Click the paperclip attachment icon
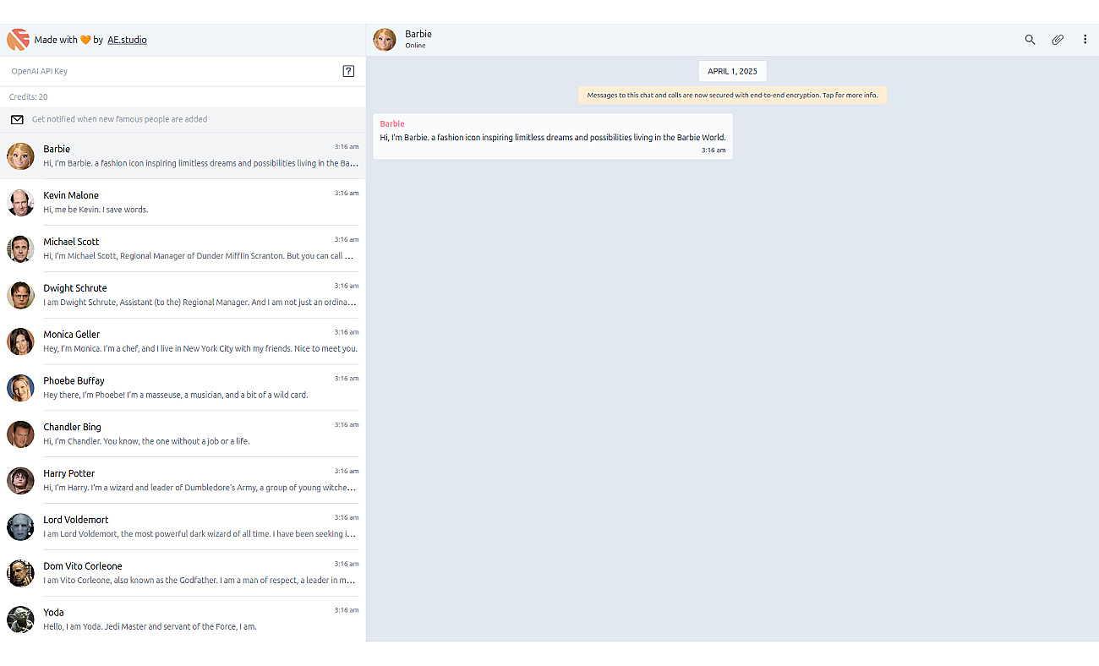The image size is (1099, 666). point(1058,40)
